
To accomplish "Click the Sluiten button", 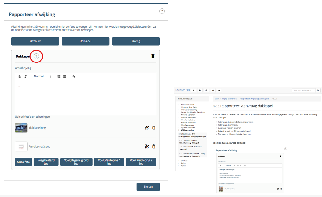I will 148,187.
